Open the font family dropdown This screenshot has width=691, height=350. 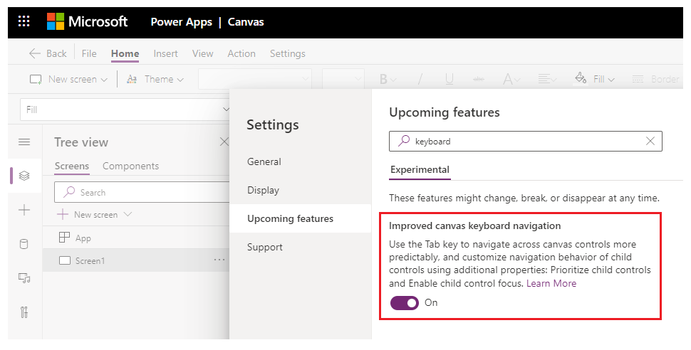coord(255,79)
